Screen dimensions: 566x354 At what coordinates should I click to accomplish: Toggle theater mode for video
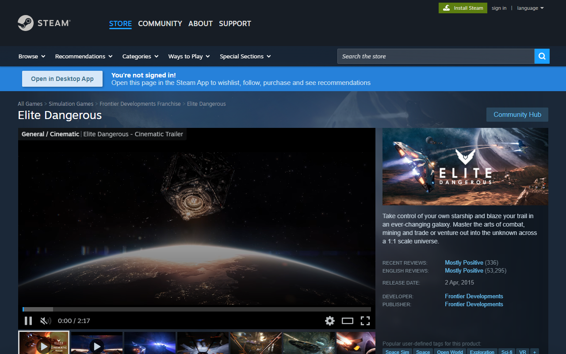pos(348,321)
